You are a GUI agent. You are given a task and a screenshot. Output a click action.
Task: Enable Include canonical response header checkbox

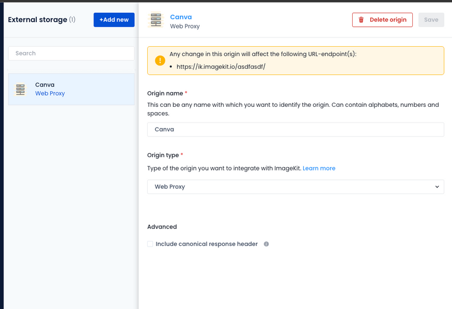(151, 244)
